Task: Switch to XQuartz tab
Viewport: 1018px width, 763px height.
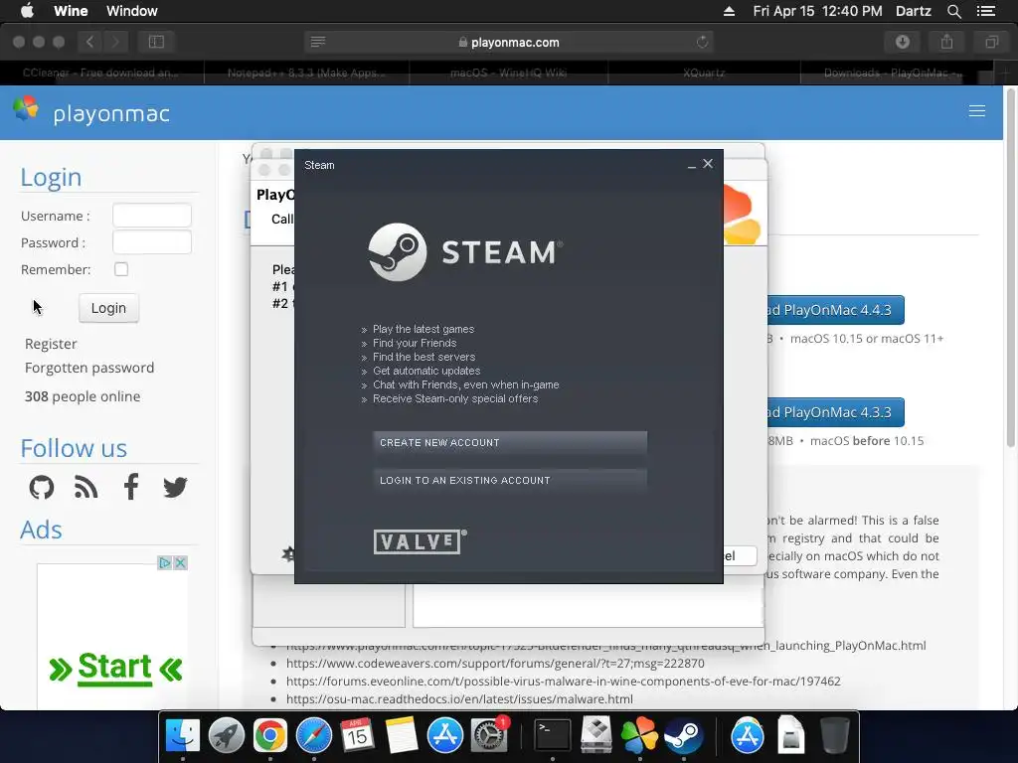Action: point(704,73)
